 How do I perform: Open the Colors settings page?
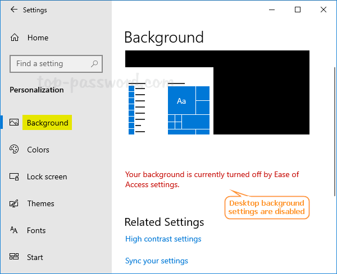click(38, 150)
